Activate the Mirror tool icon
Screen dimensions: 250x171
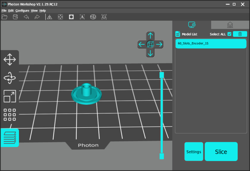50,17
